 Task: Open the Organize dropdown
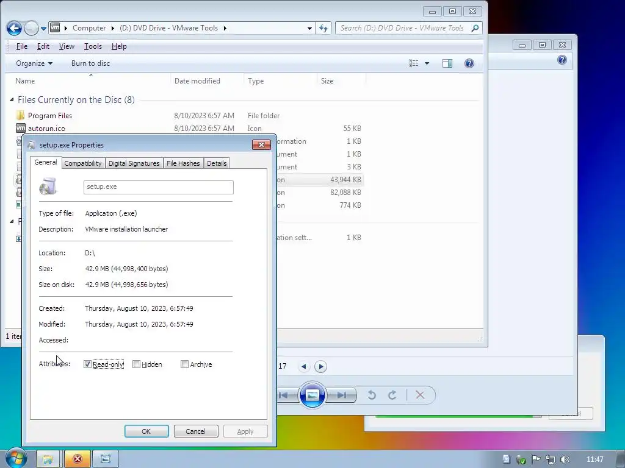34,63
